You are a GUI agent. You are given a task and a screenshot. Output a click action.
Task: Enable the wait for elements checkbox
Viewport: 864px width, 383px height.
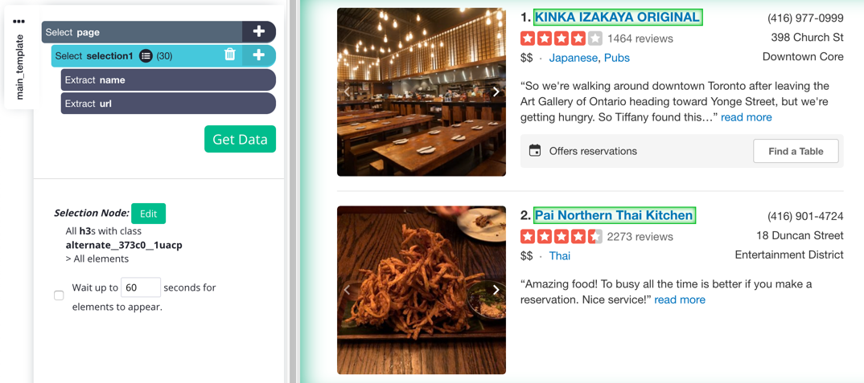click(59, 295)
